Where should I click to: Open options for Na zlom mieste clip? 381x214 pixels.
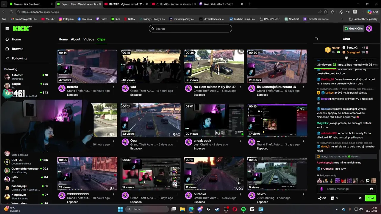[x=241, y=87]
